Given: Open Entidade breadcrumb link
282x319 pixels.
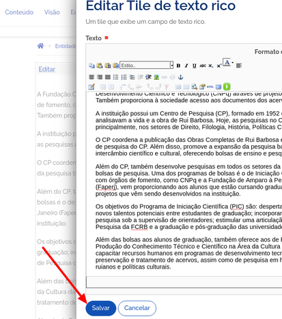Looking at the screenshot, I should (x=66, y=46).
